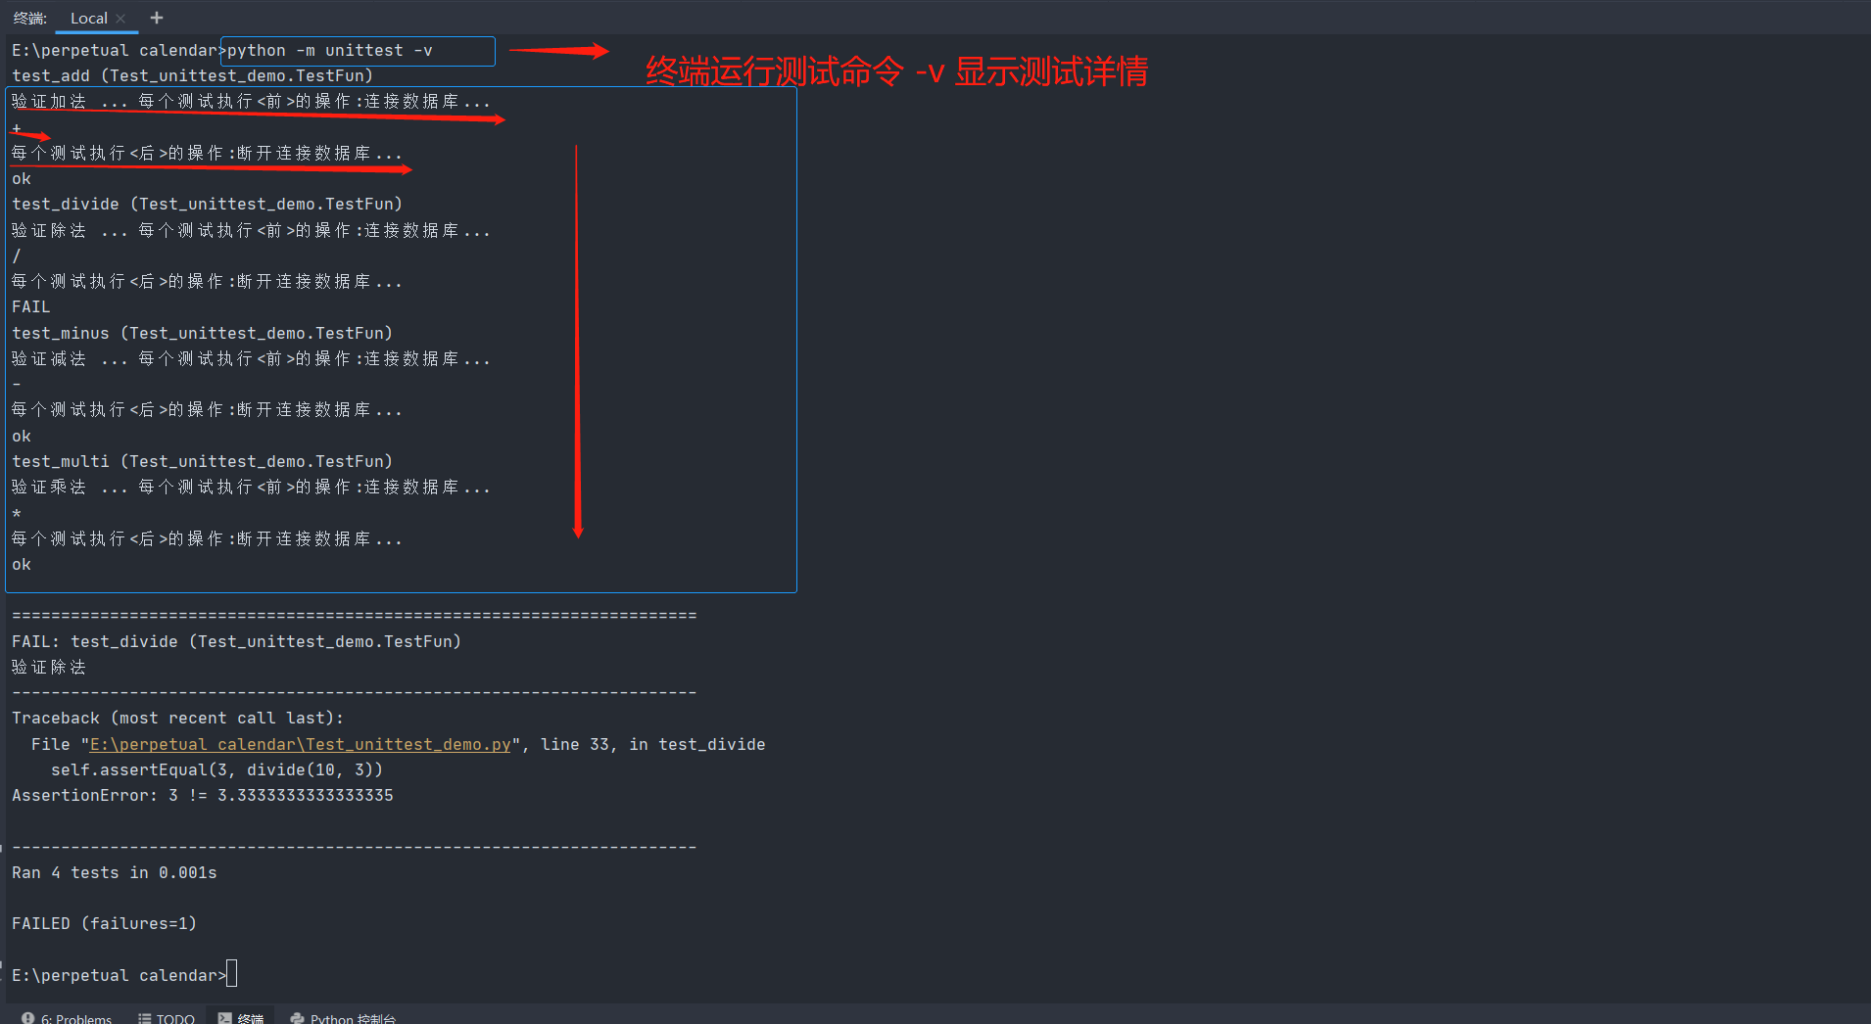
Task: Open the TODO tool window
Action: pyautogui.click(x=167, y=1018)
